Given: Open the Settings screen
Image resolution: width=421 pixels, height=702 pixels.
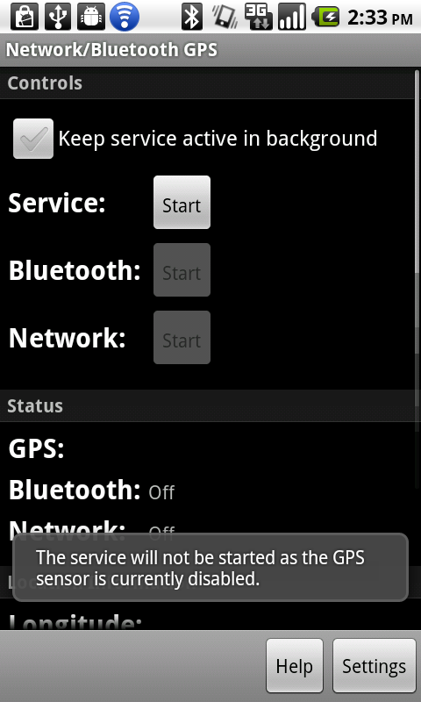Looking at the screenshot, I should point(374,666).
